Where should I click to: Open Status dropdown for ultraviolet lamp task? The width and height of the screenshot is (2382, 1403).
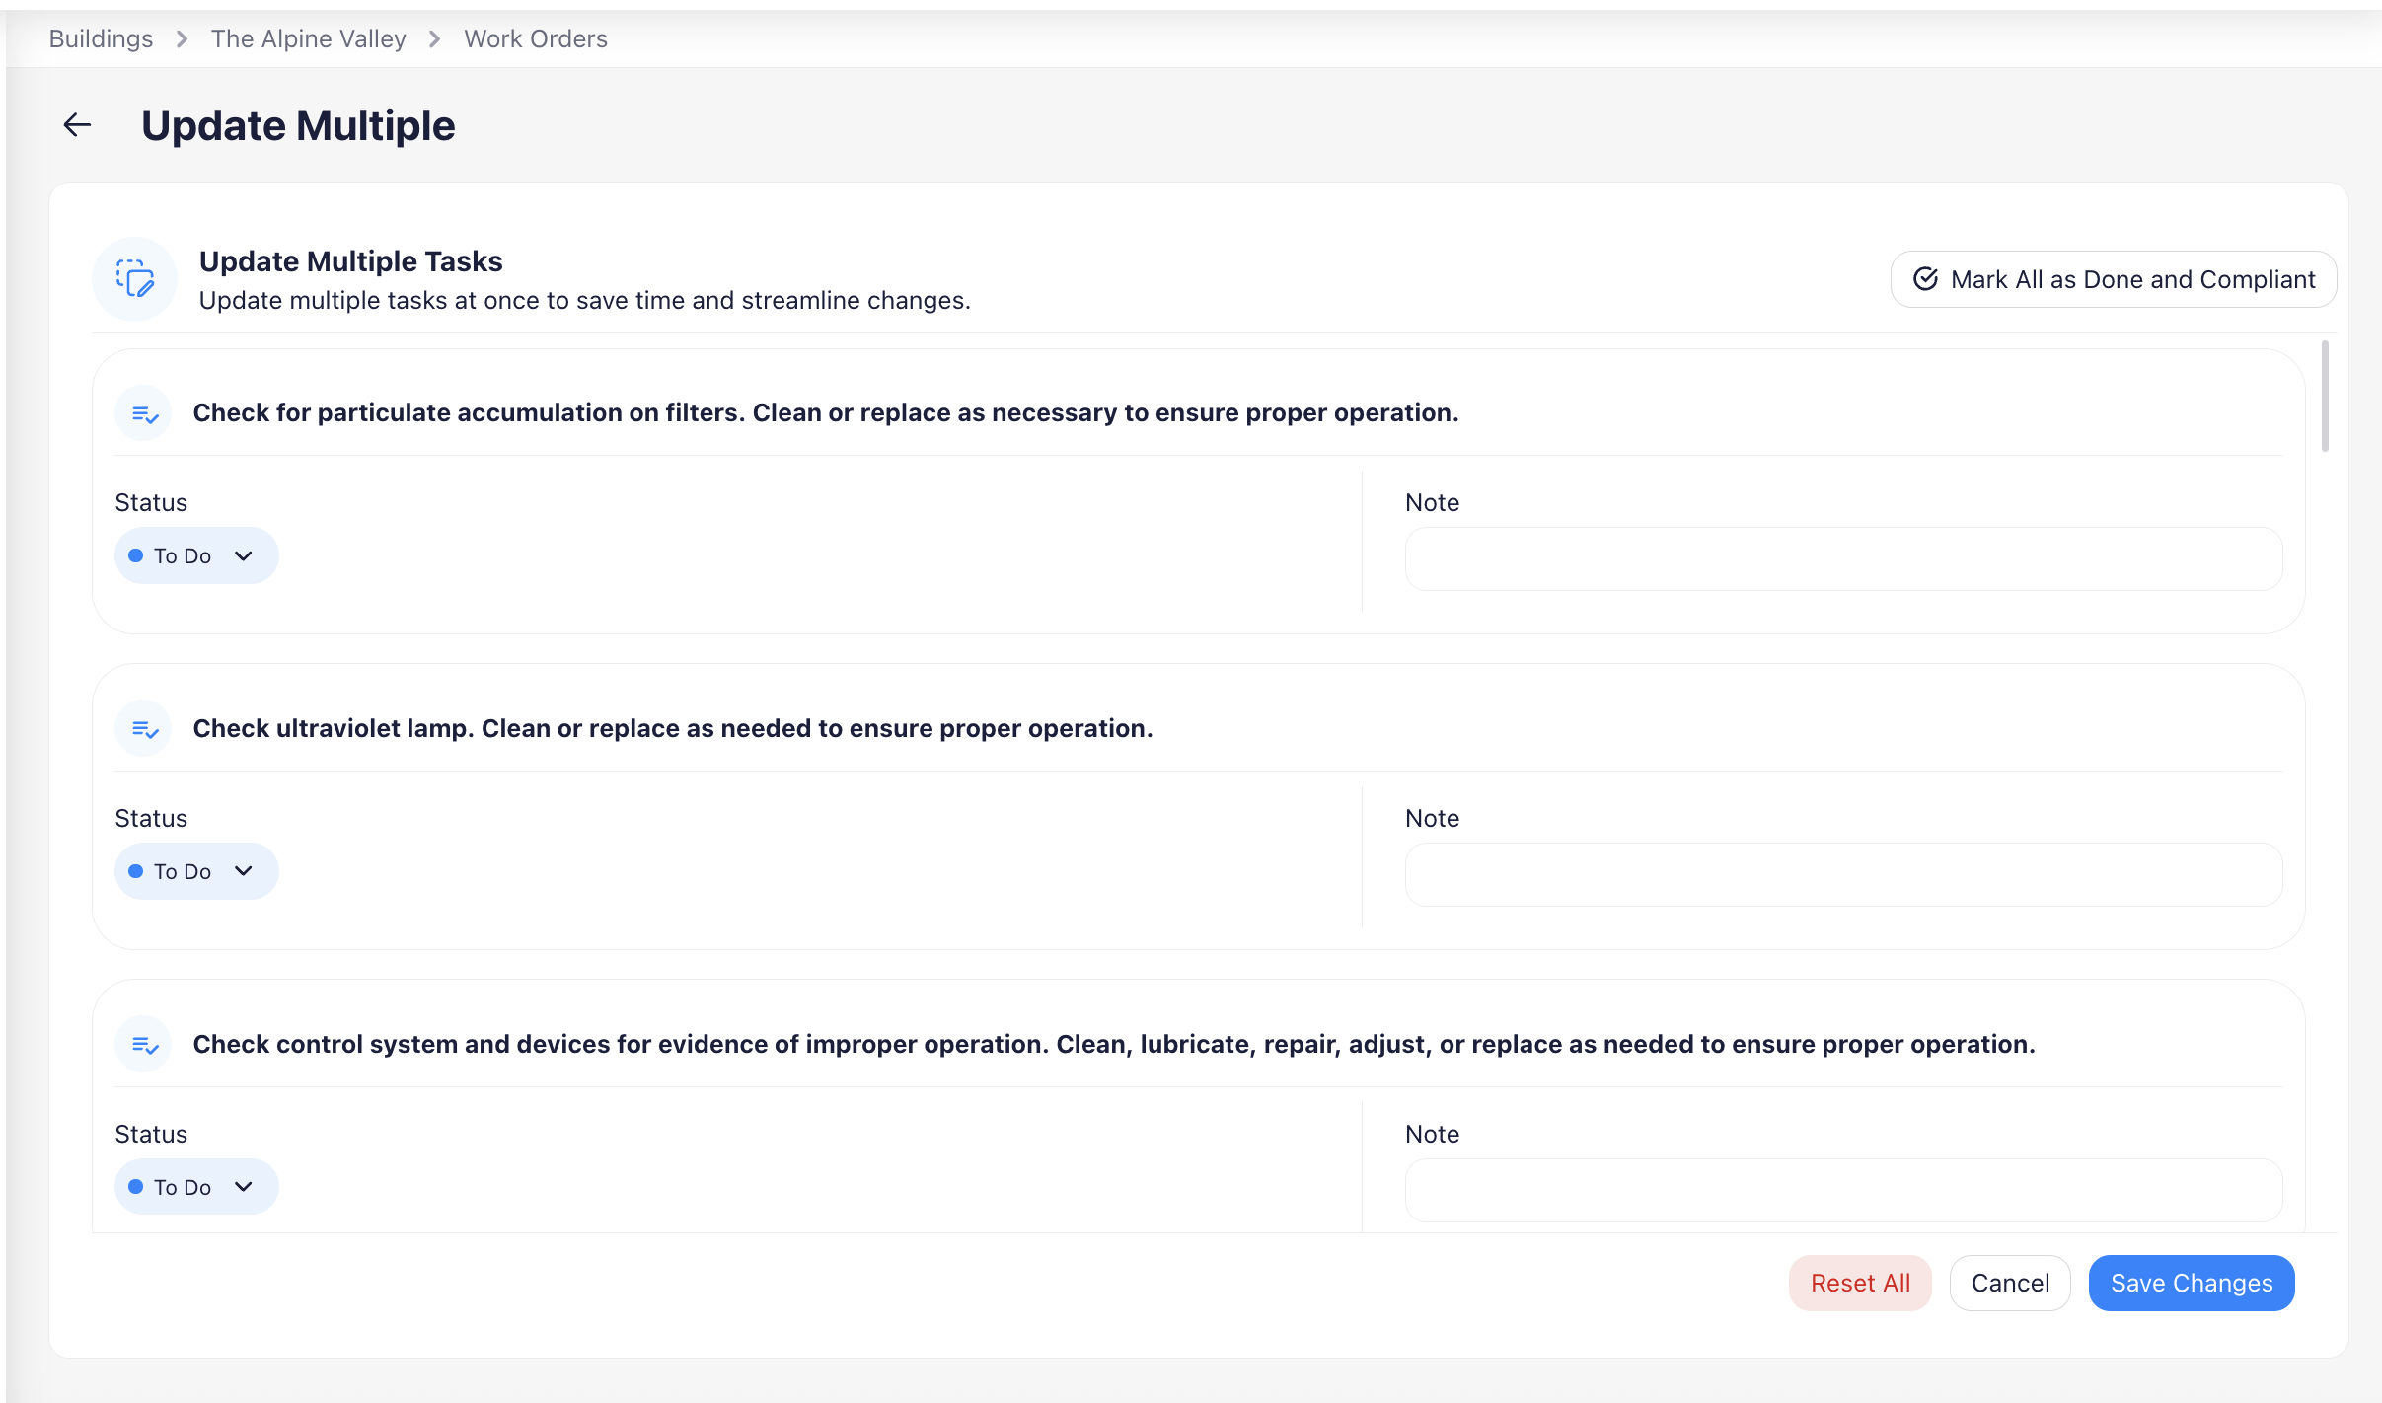click(x=196, y=871)
